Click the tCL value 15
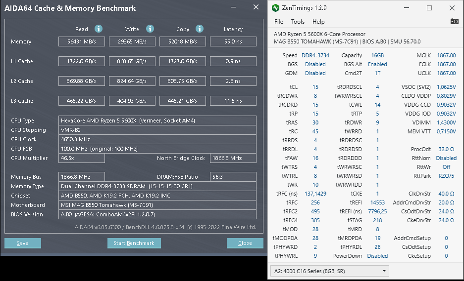The height and width of the screenshot is (281, 464). click(x=315, y=87)
